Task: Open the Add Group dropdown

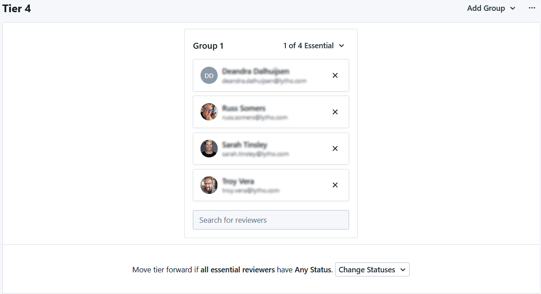Action: click(x=491, y=8)
